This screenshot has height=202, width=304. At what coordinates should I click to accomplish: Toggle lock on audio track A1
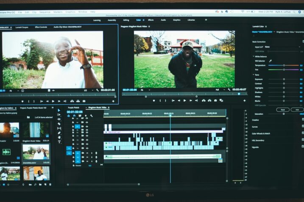click(x=73, y=153)
